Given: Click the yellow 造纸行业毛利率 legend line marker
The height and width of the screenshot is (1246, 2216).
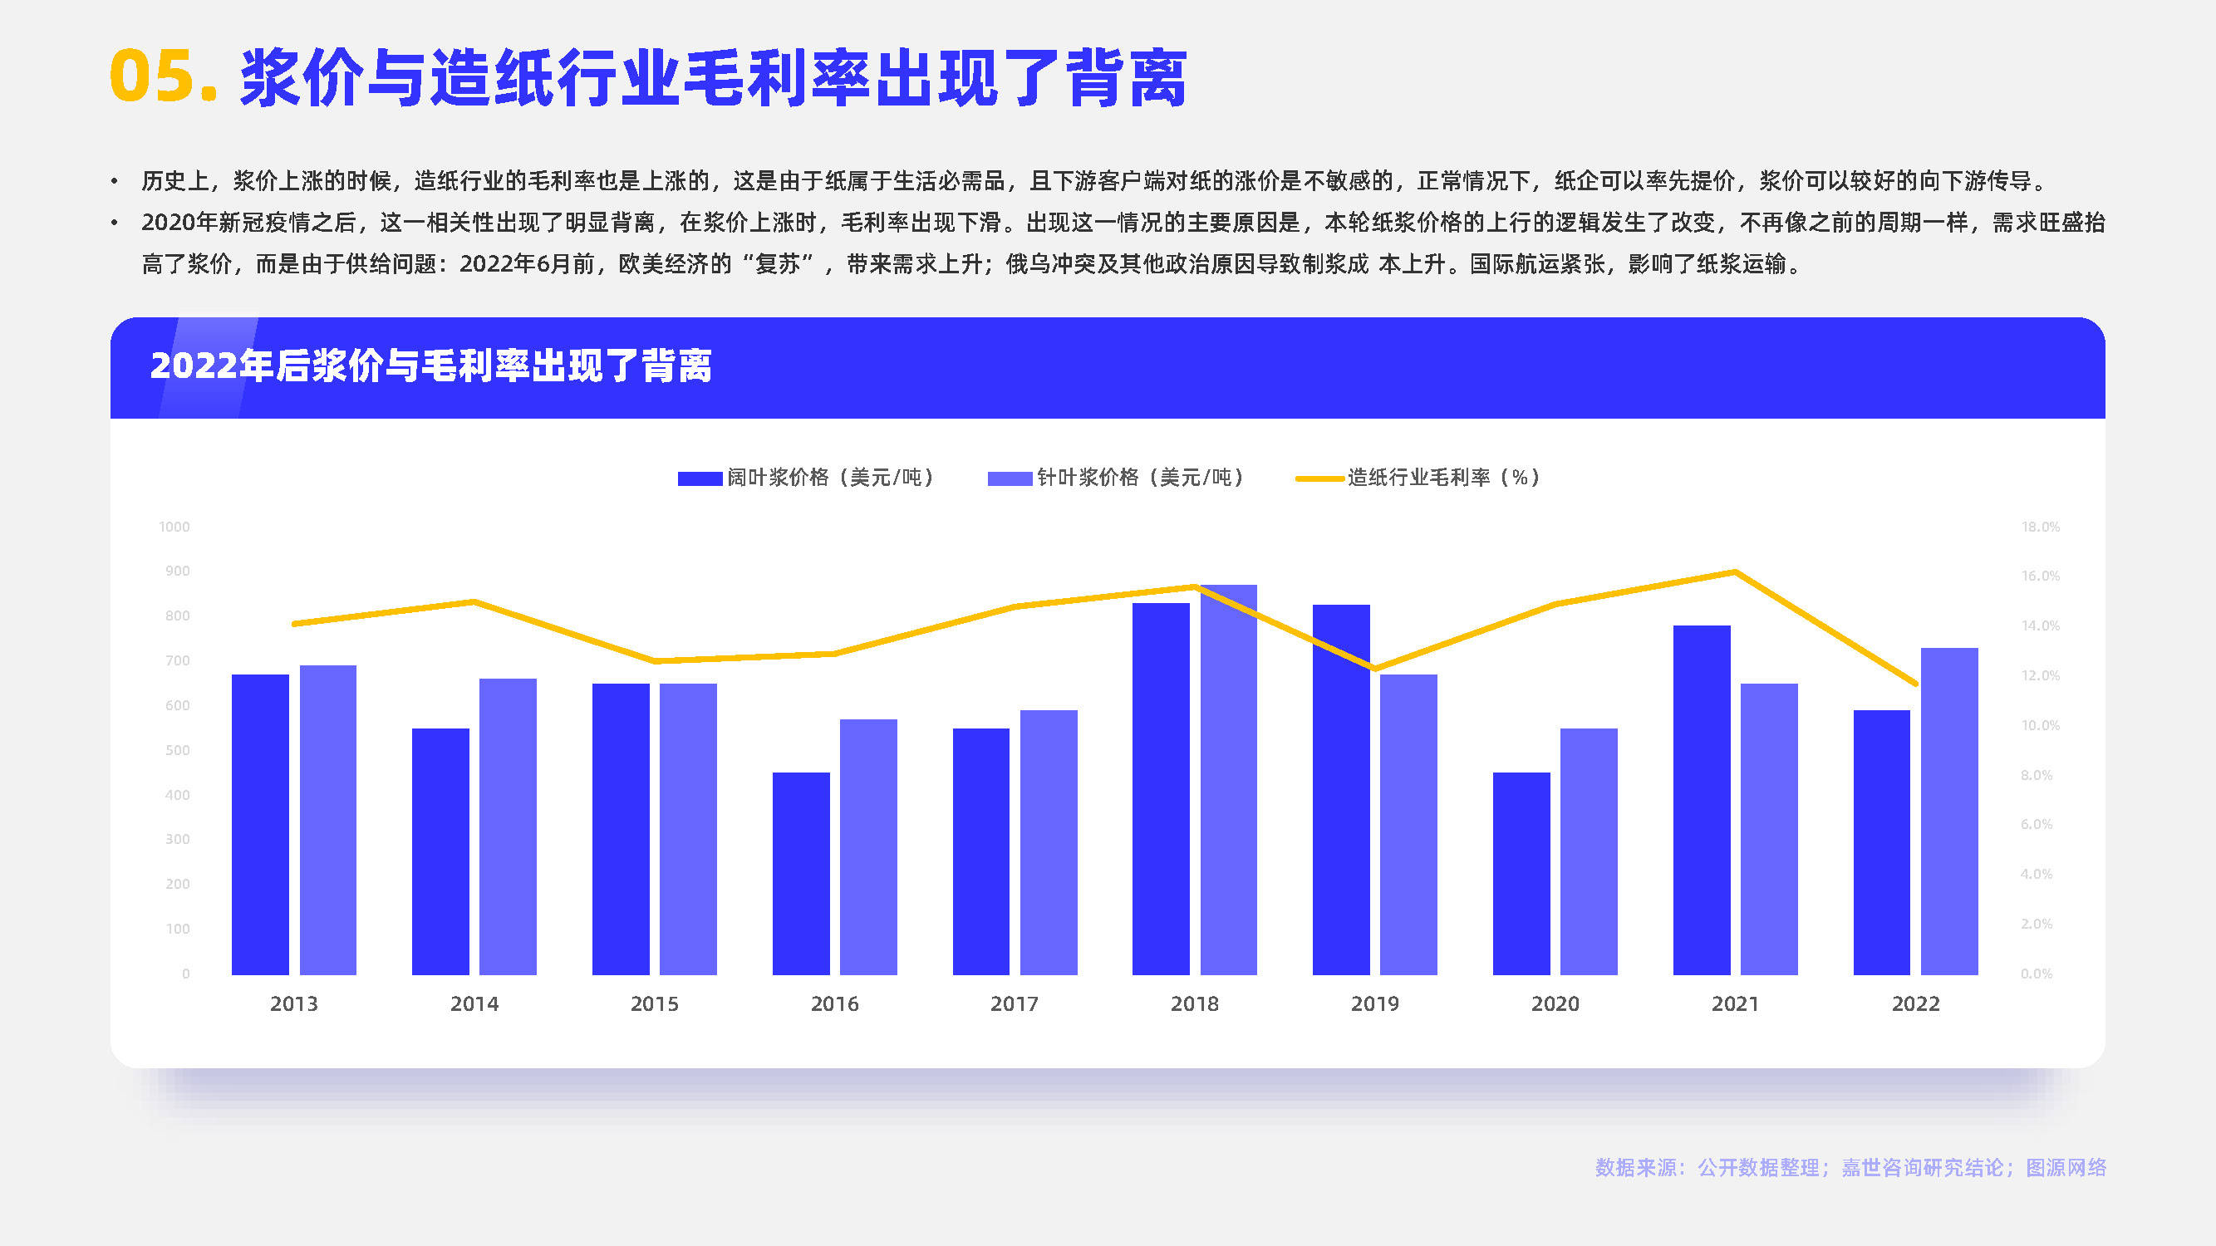Looking at the screenshot, I should (x=1319, y=479).
